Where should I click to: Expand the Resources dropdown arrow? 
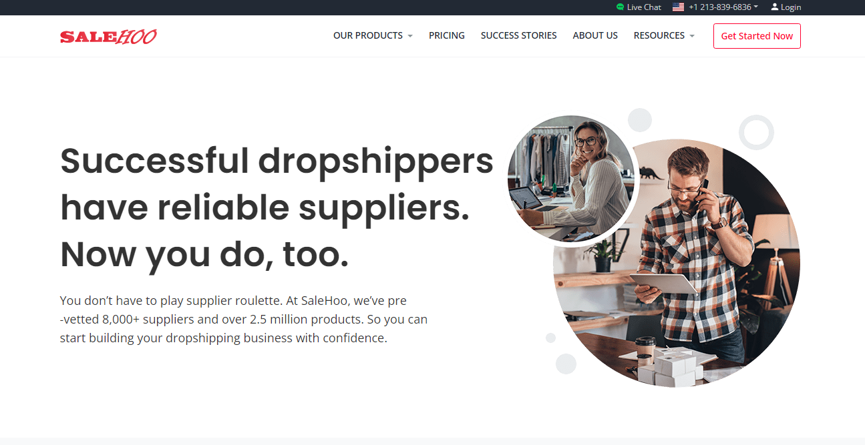click(x=692, y=36)
